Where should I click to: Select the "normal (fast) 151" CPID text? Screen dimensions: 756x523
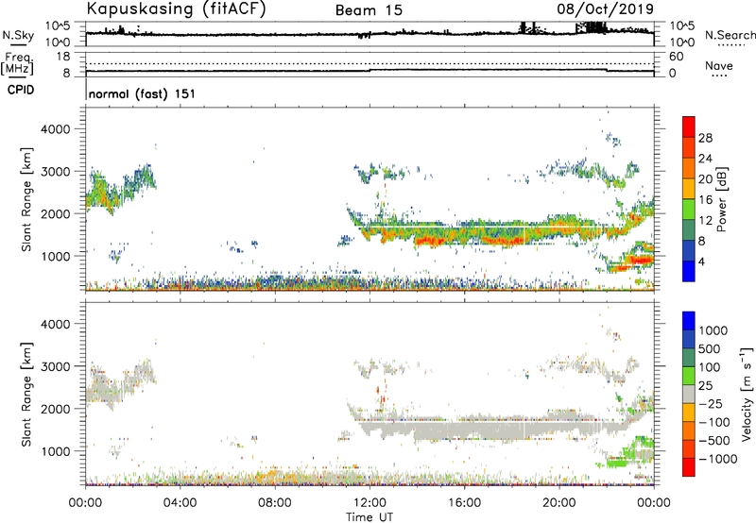142,93
